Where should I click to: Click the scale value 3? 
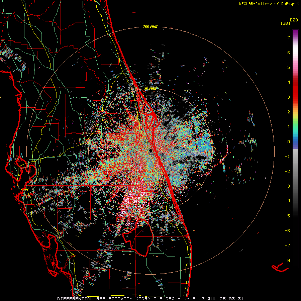(x=289, y=97)
